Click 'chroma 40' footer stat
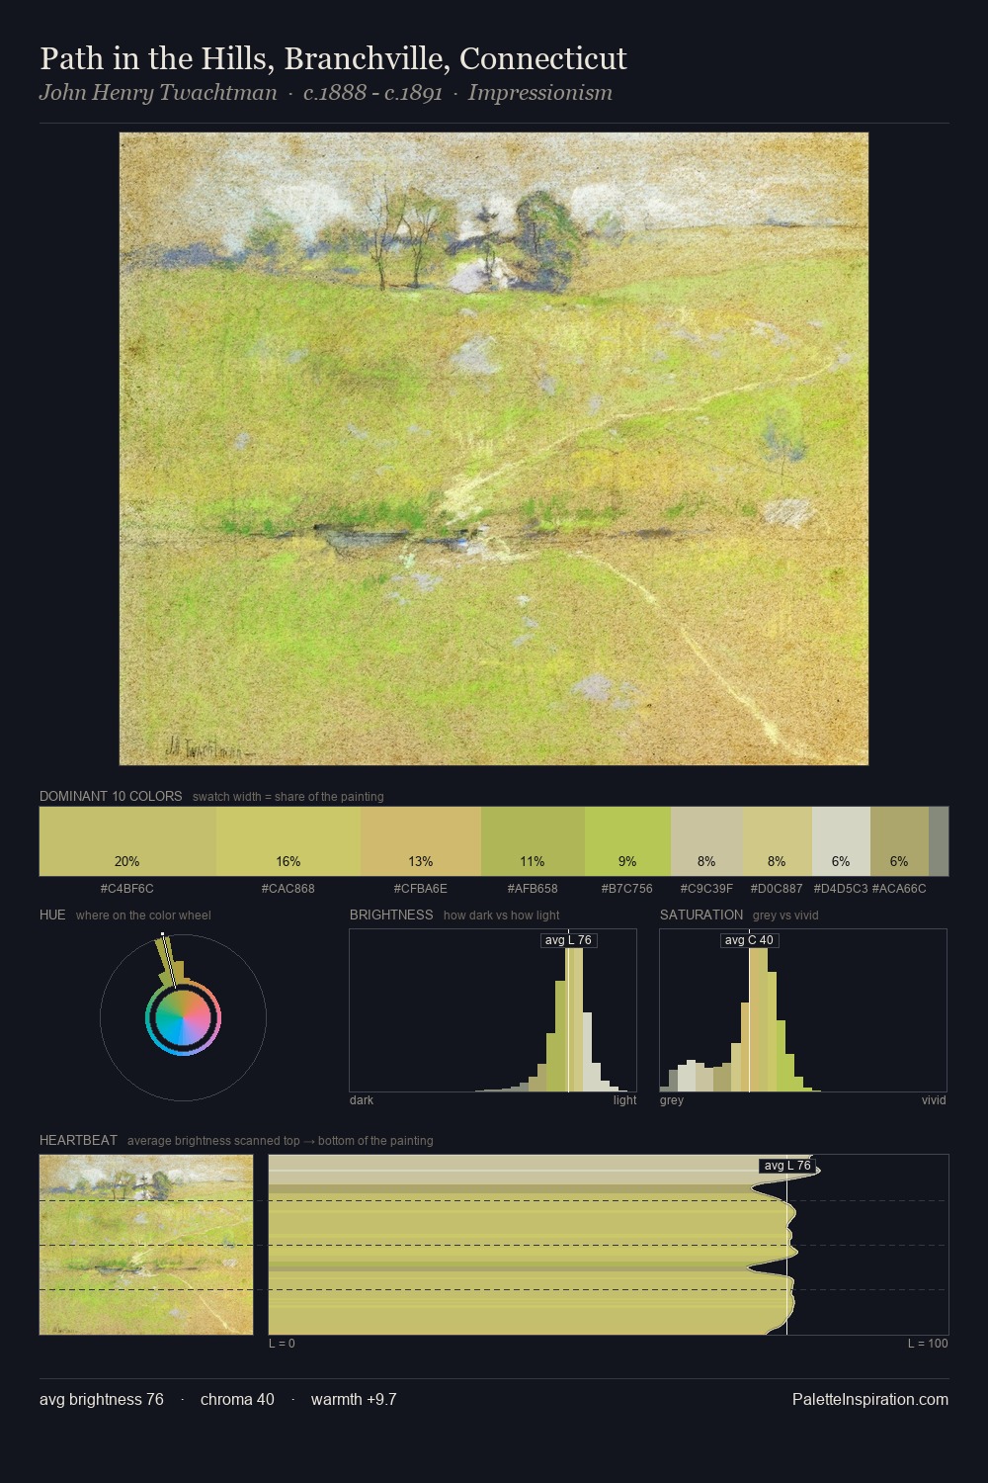 (237, 1399)
